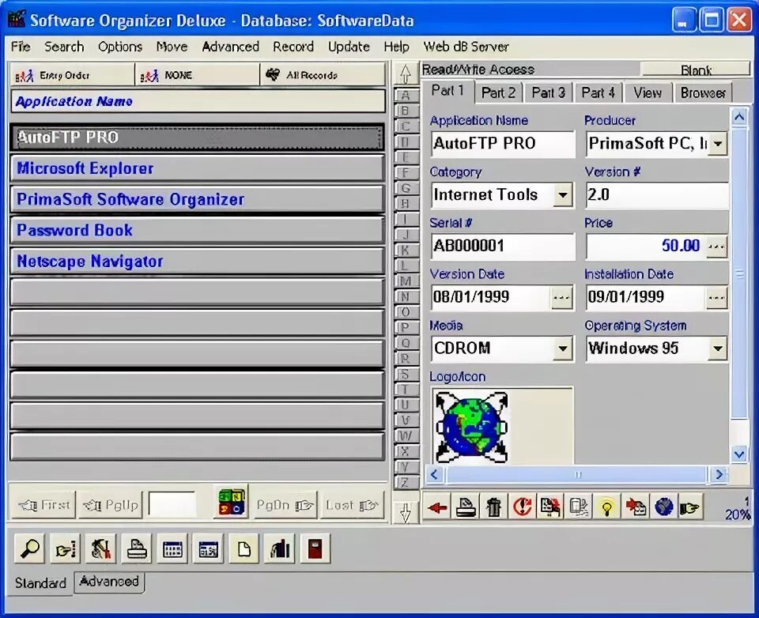Click the Last navigation button
The height and width of the screenshot is (618, 759).
tap(353, 504)
